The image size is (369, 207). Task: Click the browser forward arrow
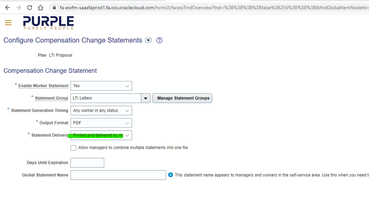(18, 8)
